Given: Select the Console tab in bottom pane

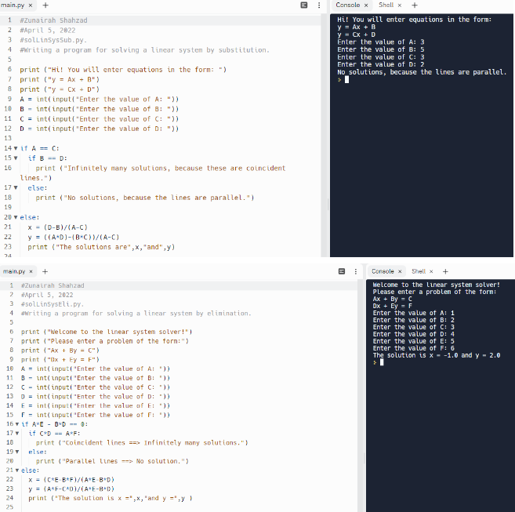Looking at the screenshot, I should coord(382,271).
